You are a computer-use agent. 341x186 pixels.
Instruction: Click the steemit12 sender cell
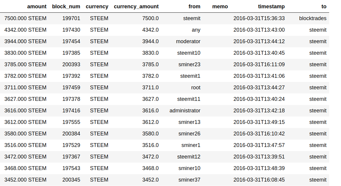coord(189,157)
